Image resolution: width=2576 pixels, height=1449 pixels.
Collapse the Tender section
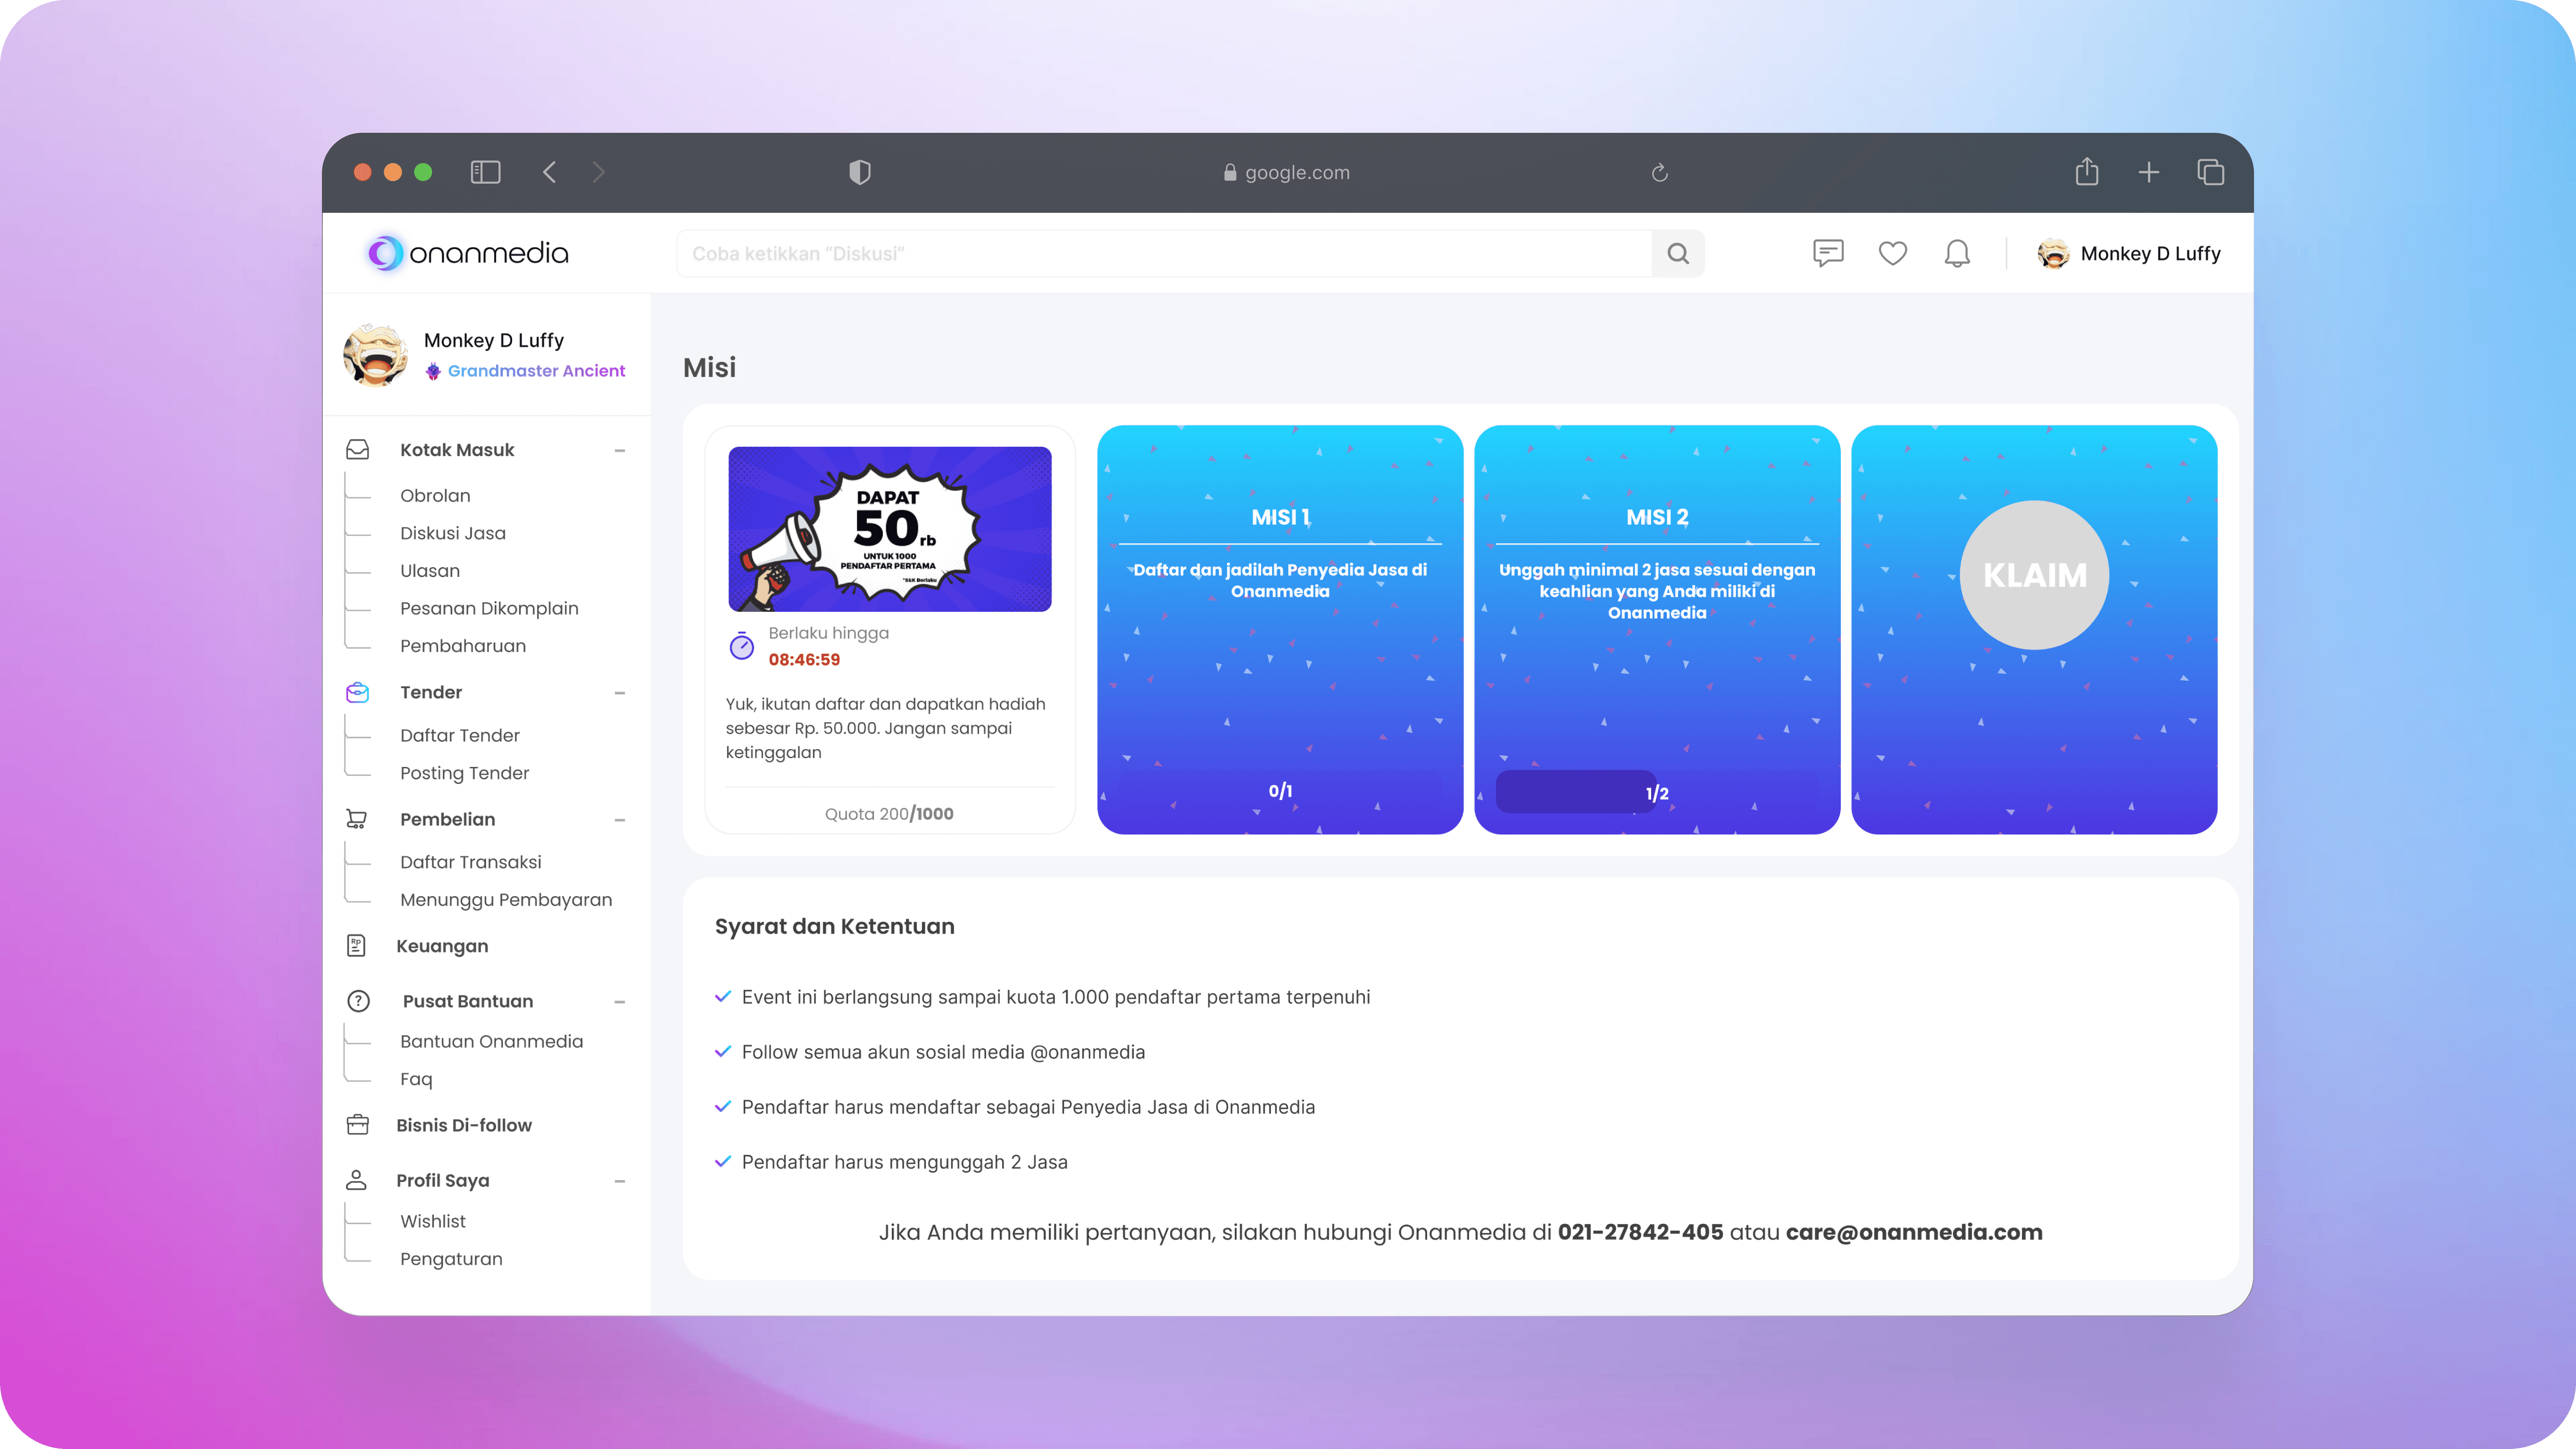tap(620, 693)
